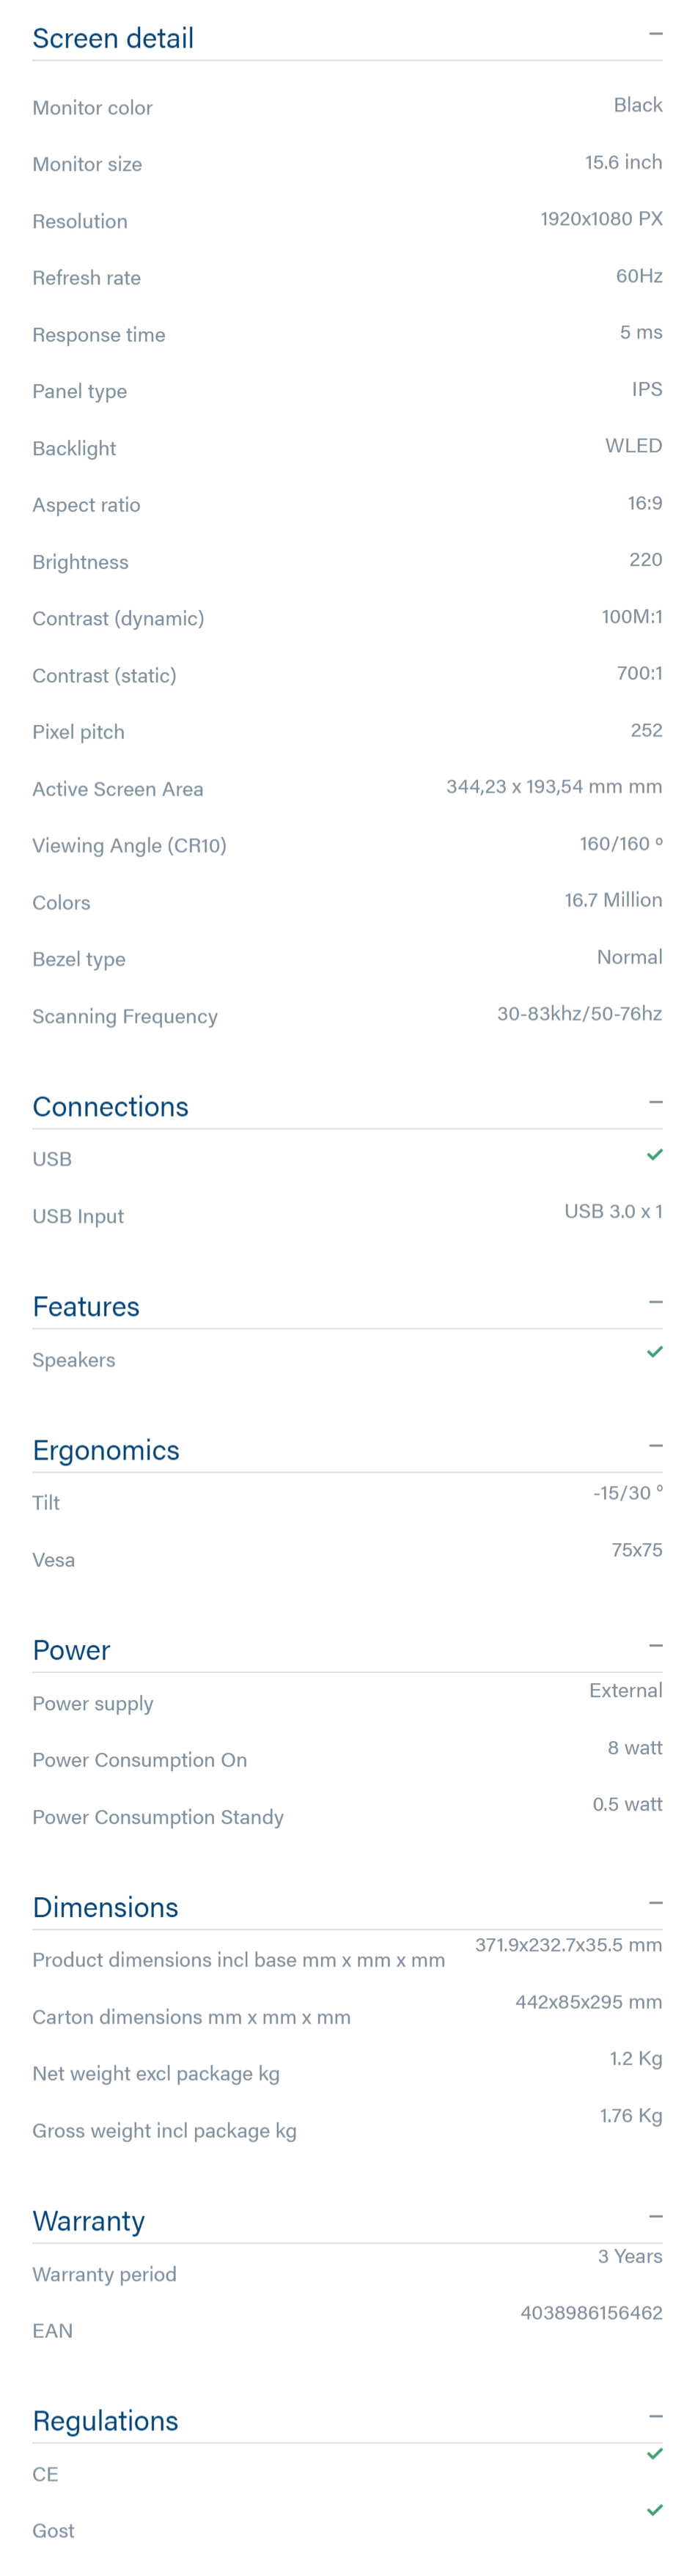695x2576 pixels.
Task: Click the green checkmark beside CE
Action: 655,2454
